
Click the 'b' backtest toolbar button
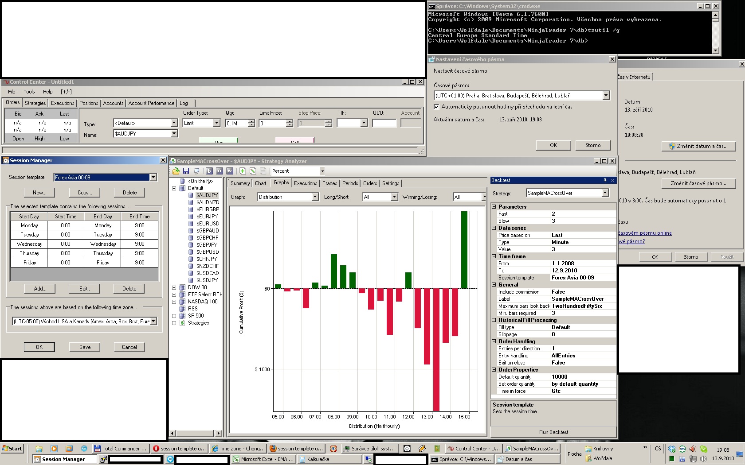click(209, 171)
